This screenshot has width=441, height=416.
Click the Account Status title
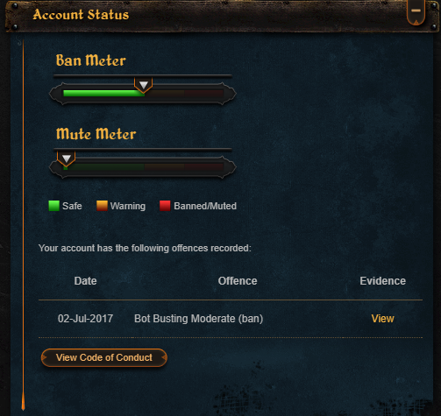(x=81, y=15)
